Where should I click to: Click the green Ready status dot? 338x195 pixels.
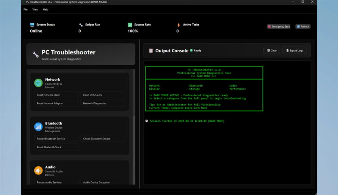click(x=191, y=50)
